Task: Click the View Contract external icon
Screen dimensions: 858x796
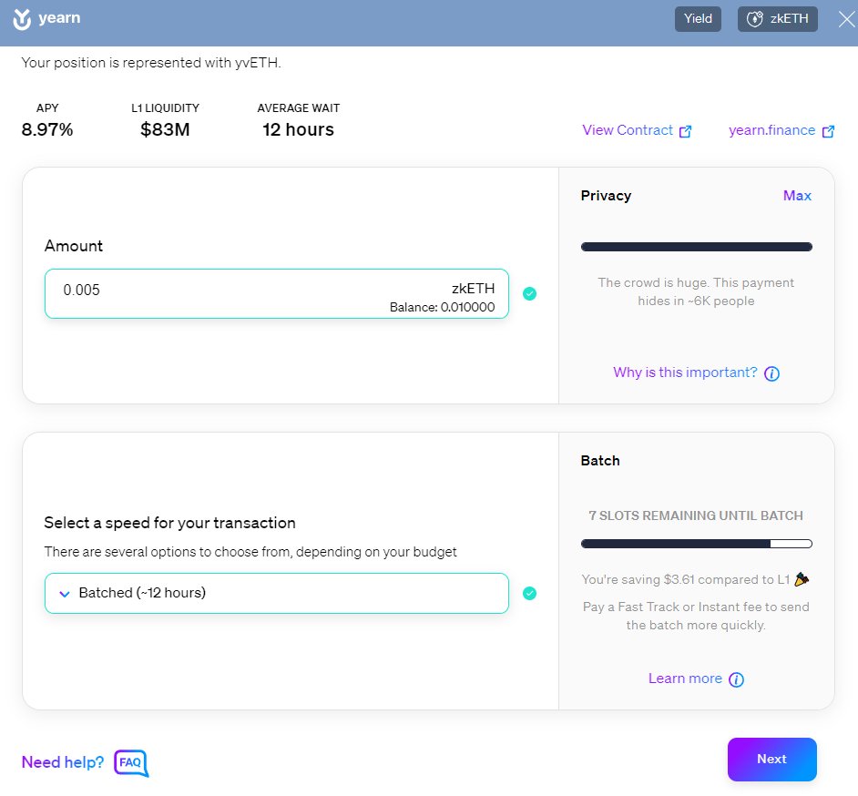Action: tap(685, 131)
